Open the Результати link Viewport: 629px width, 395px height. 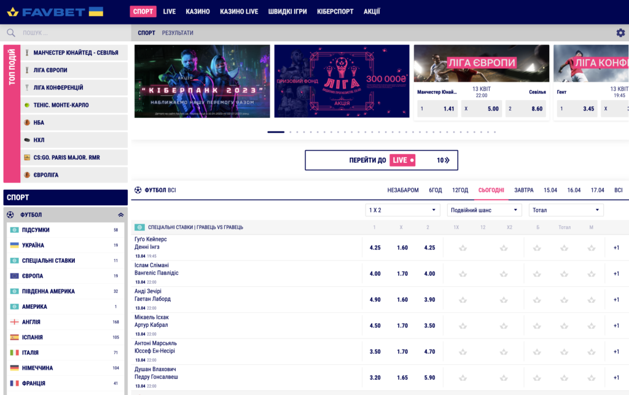[178, 33]
